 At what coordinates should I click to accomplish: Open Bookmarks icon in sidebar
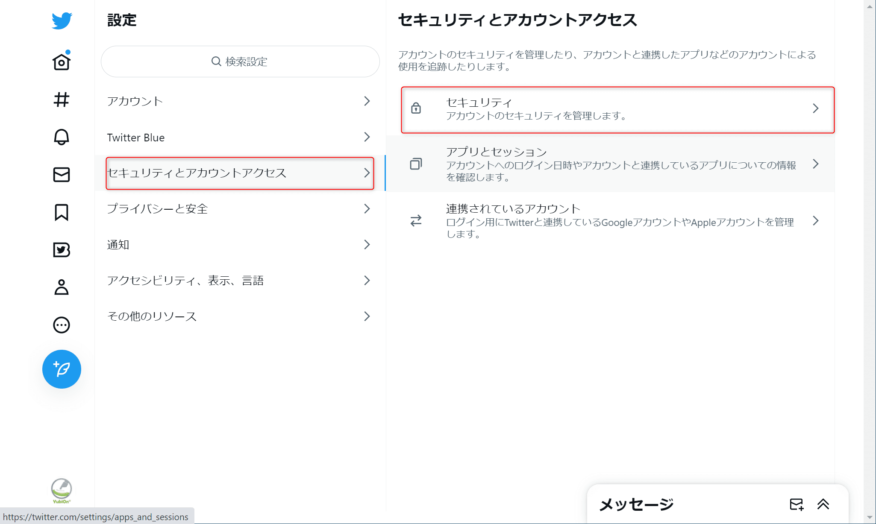coord(62,212)
